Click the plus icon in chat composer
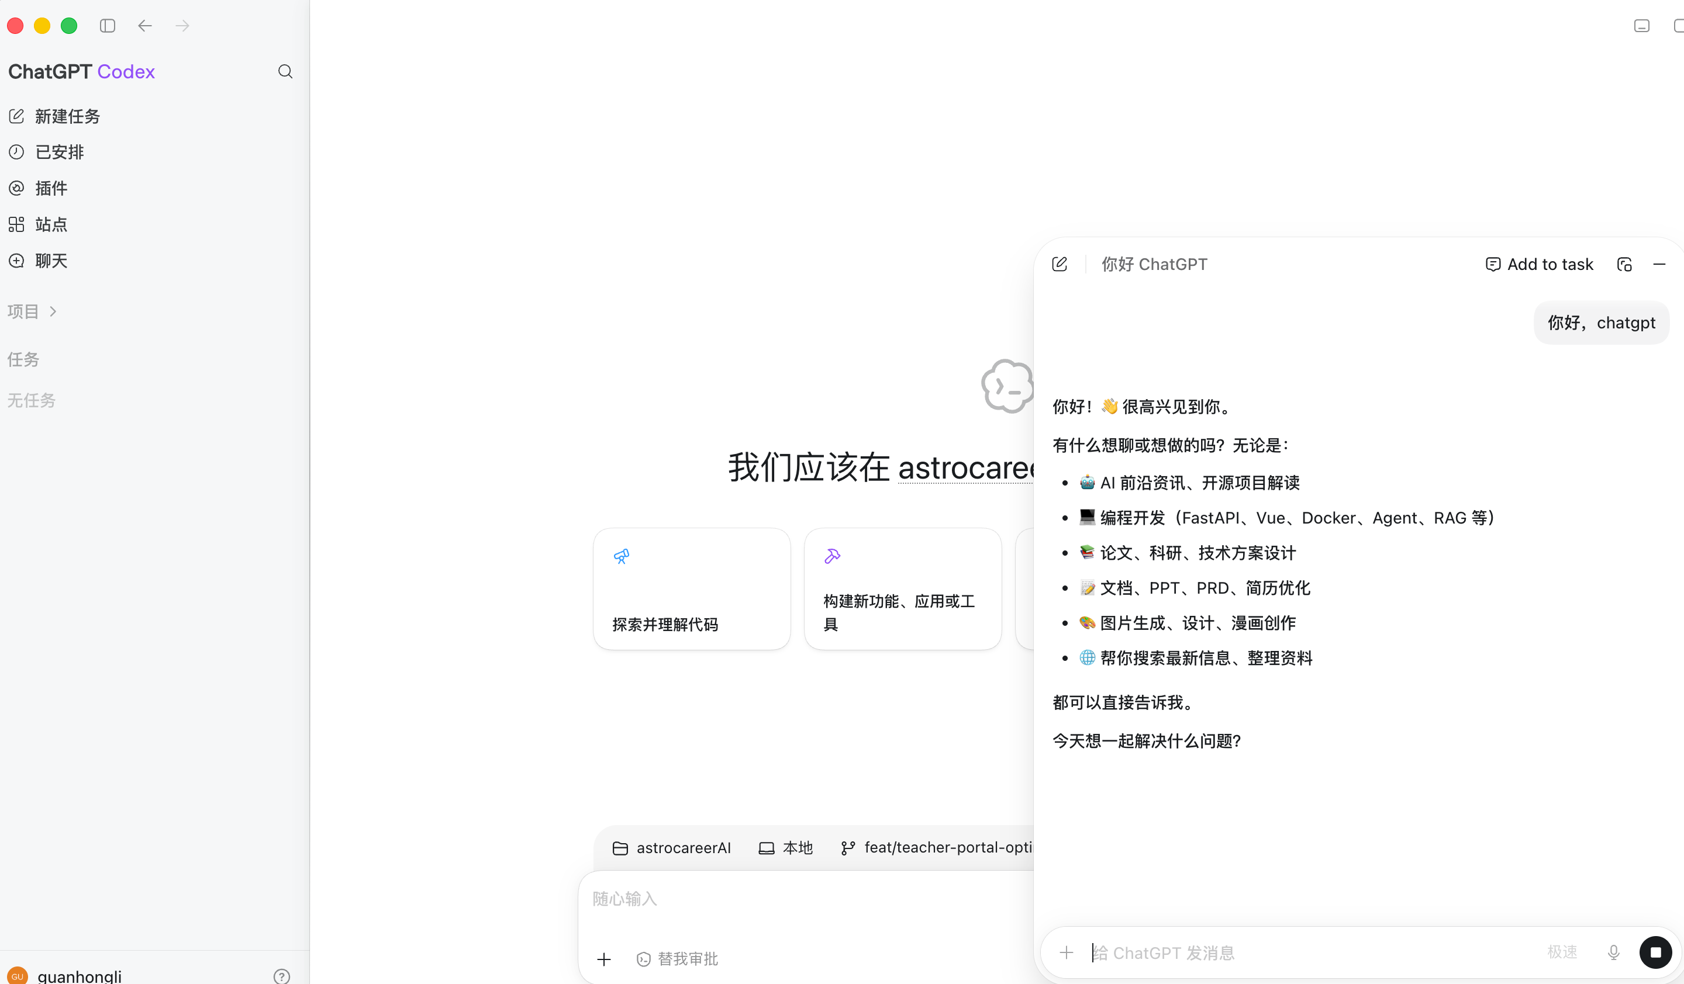This screenshot has width=1684, height=984. click(1067, 952)
